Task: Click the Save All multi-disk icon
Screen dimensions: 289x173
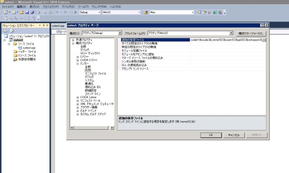Action: (x=33, y=12)
